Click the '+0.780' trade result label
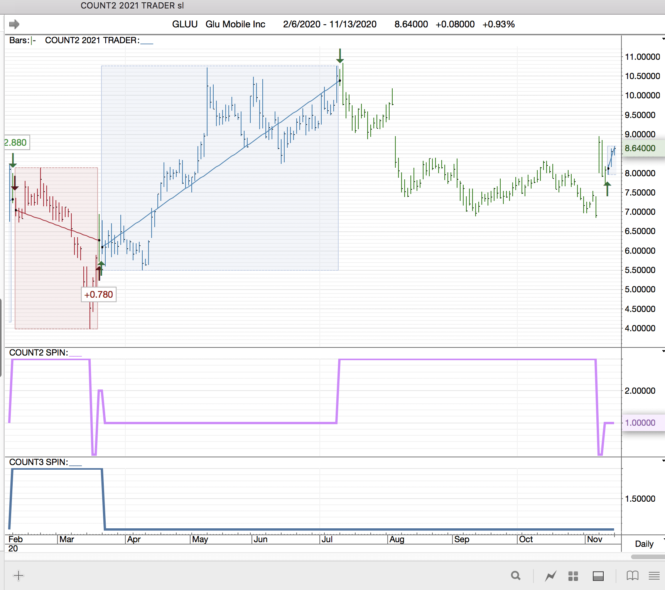 point(99,295)
